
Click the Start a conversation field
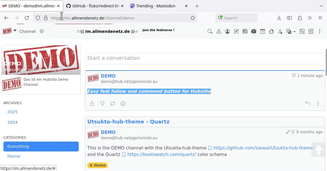(205, 58)
